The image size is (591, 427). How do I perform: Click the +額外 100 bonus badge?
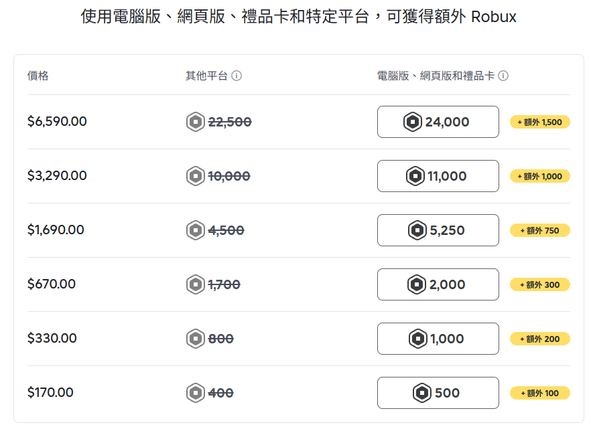(x=540, y=393)
